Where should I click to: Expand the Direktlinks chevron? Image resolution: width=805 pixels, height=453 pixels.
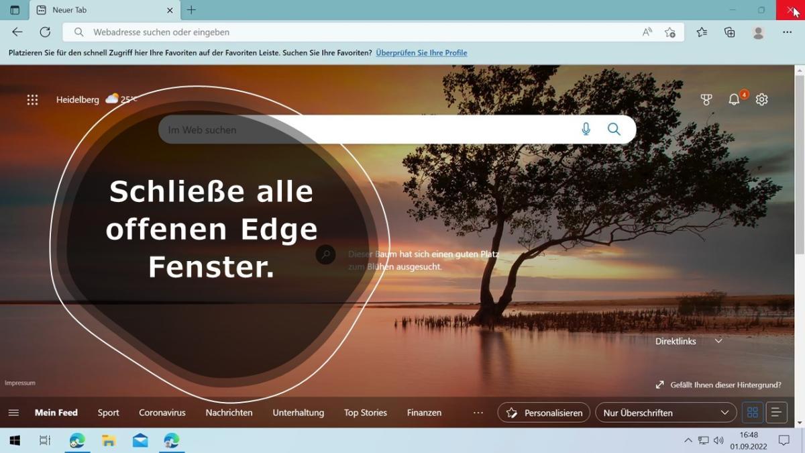click(718, 341)
